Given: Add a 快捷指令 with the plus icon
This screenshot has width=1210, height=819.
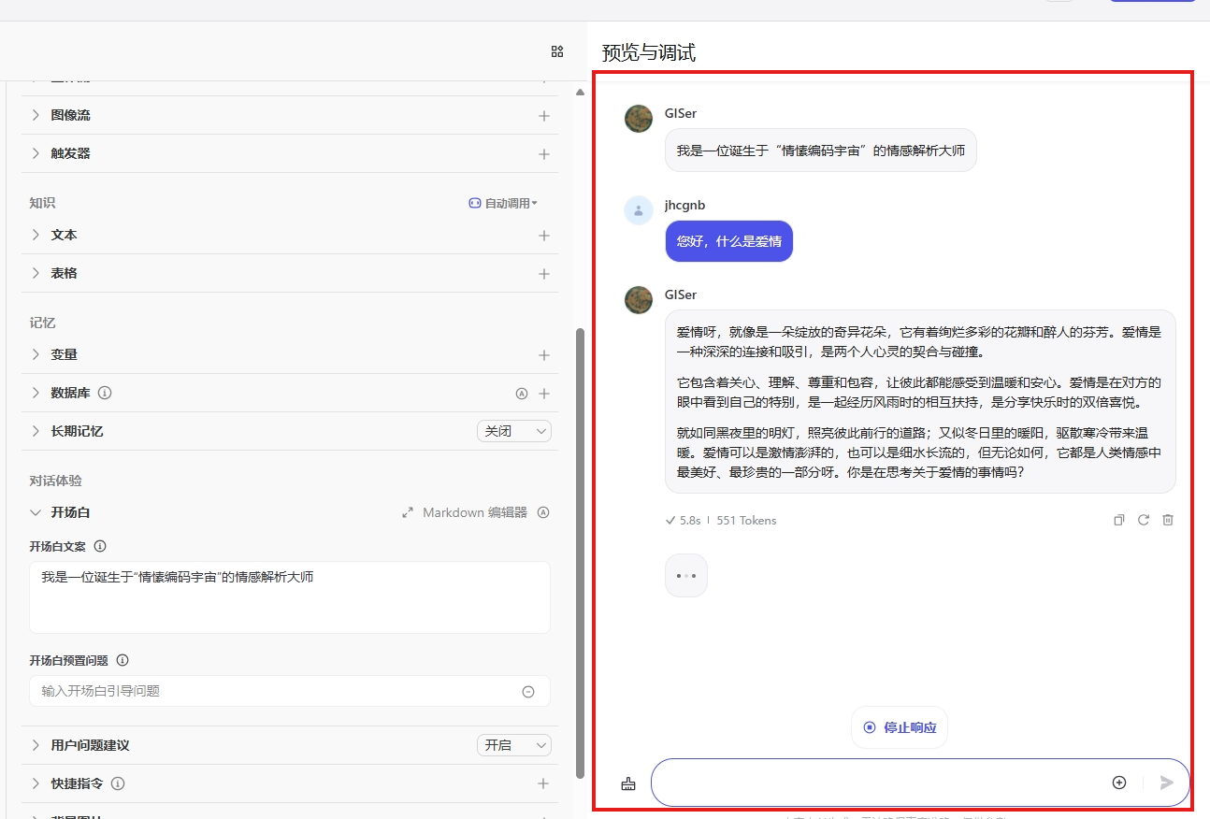Looking at the screenshot, I should coord(543,783).
